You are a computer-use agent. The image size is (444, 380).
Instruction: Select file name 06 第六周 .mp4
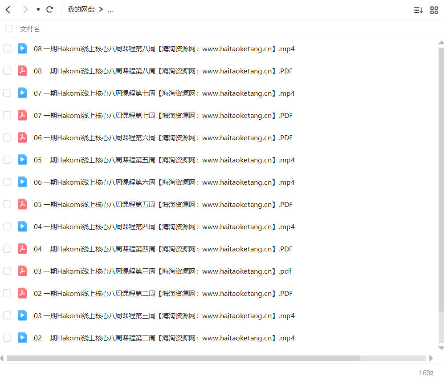164,182
